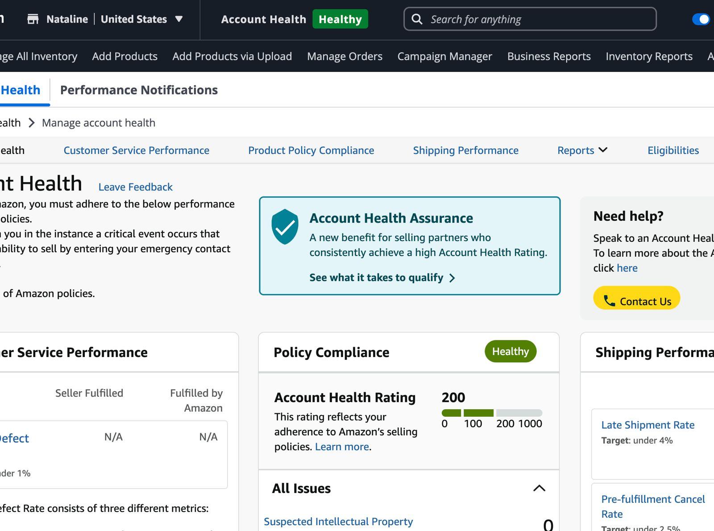Open the Add Products menu item
Image resolution: width=714 pixels, height=531 pixels.
(x=125, y=56)
